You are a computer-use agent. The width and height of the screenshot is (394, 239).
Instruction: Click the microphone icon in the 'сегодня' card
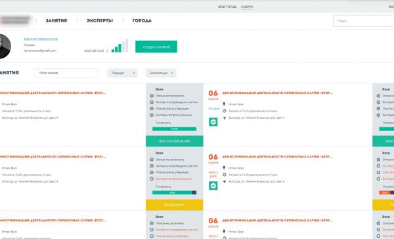pyautogui.click(x=224, y=104)
